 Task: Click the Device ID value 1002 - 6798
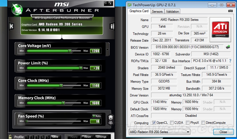pos(161,54)
